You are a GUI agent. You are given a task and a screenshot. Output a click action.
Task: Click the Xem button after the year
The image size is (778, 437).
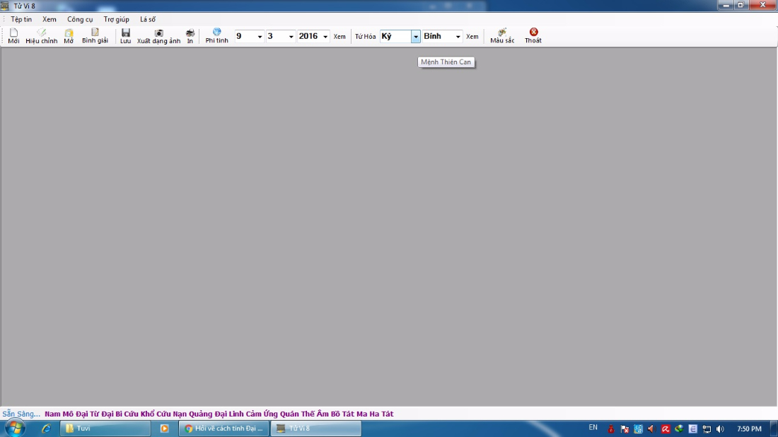click(339, 37)
